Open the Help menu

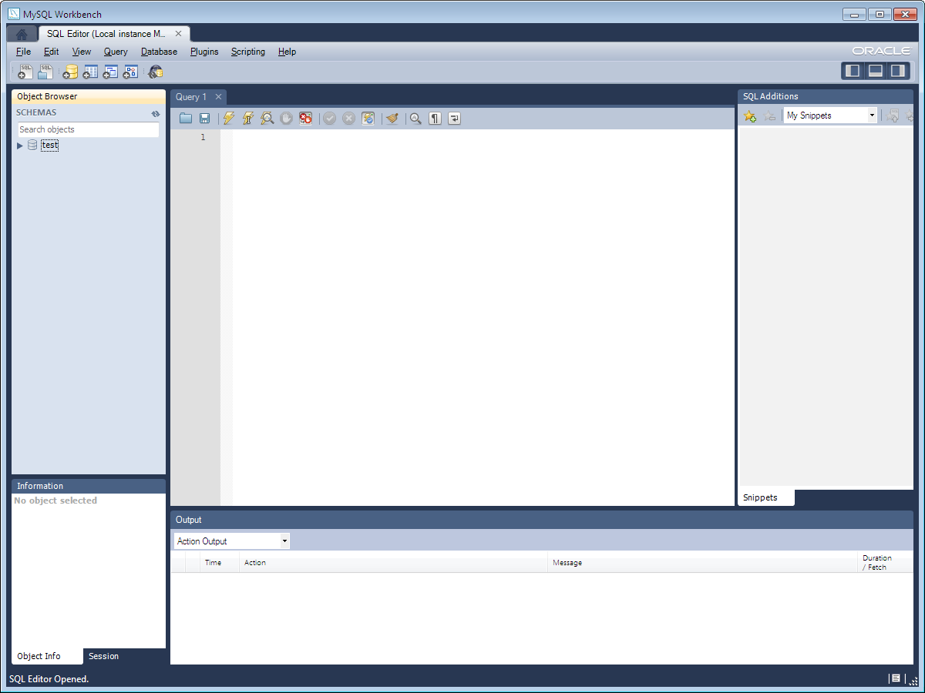point(288,52)
